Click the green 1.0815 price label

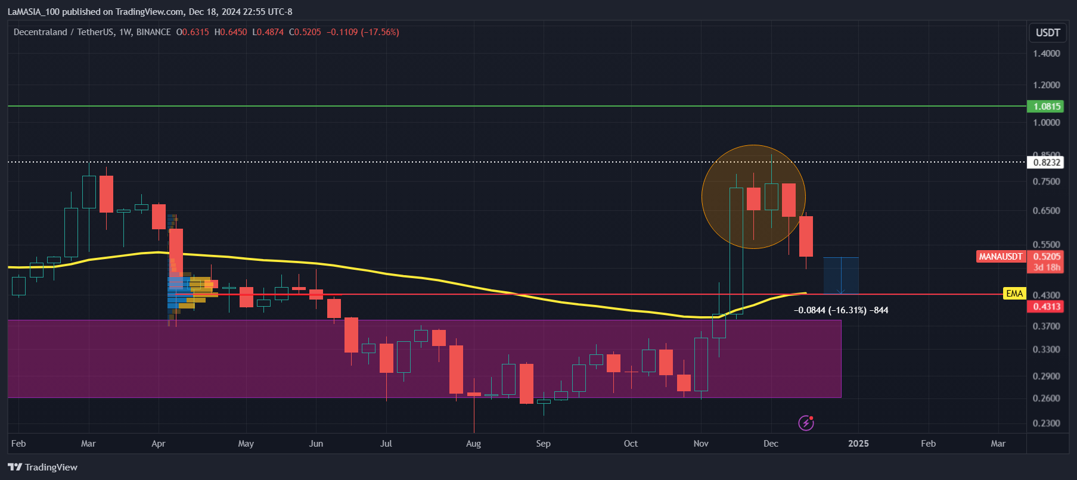(1047, 107)
